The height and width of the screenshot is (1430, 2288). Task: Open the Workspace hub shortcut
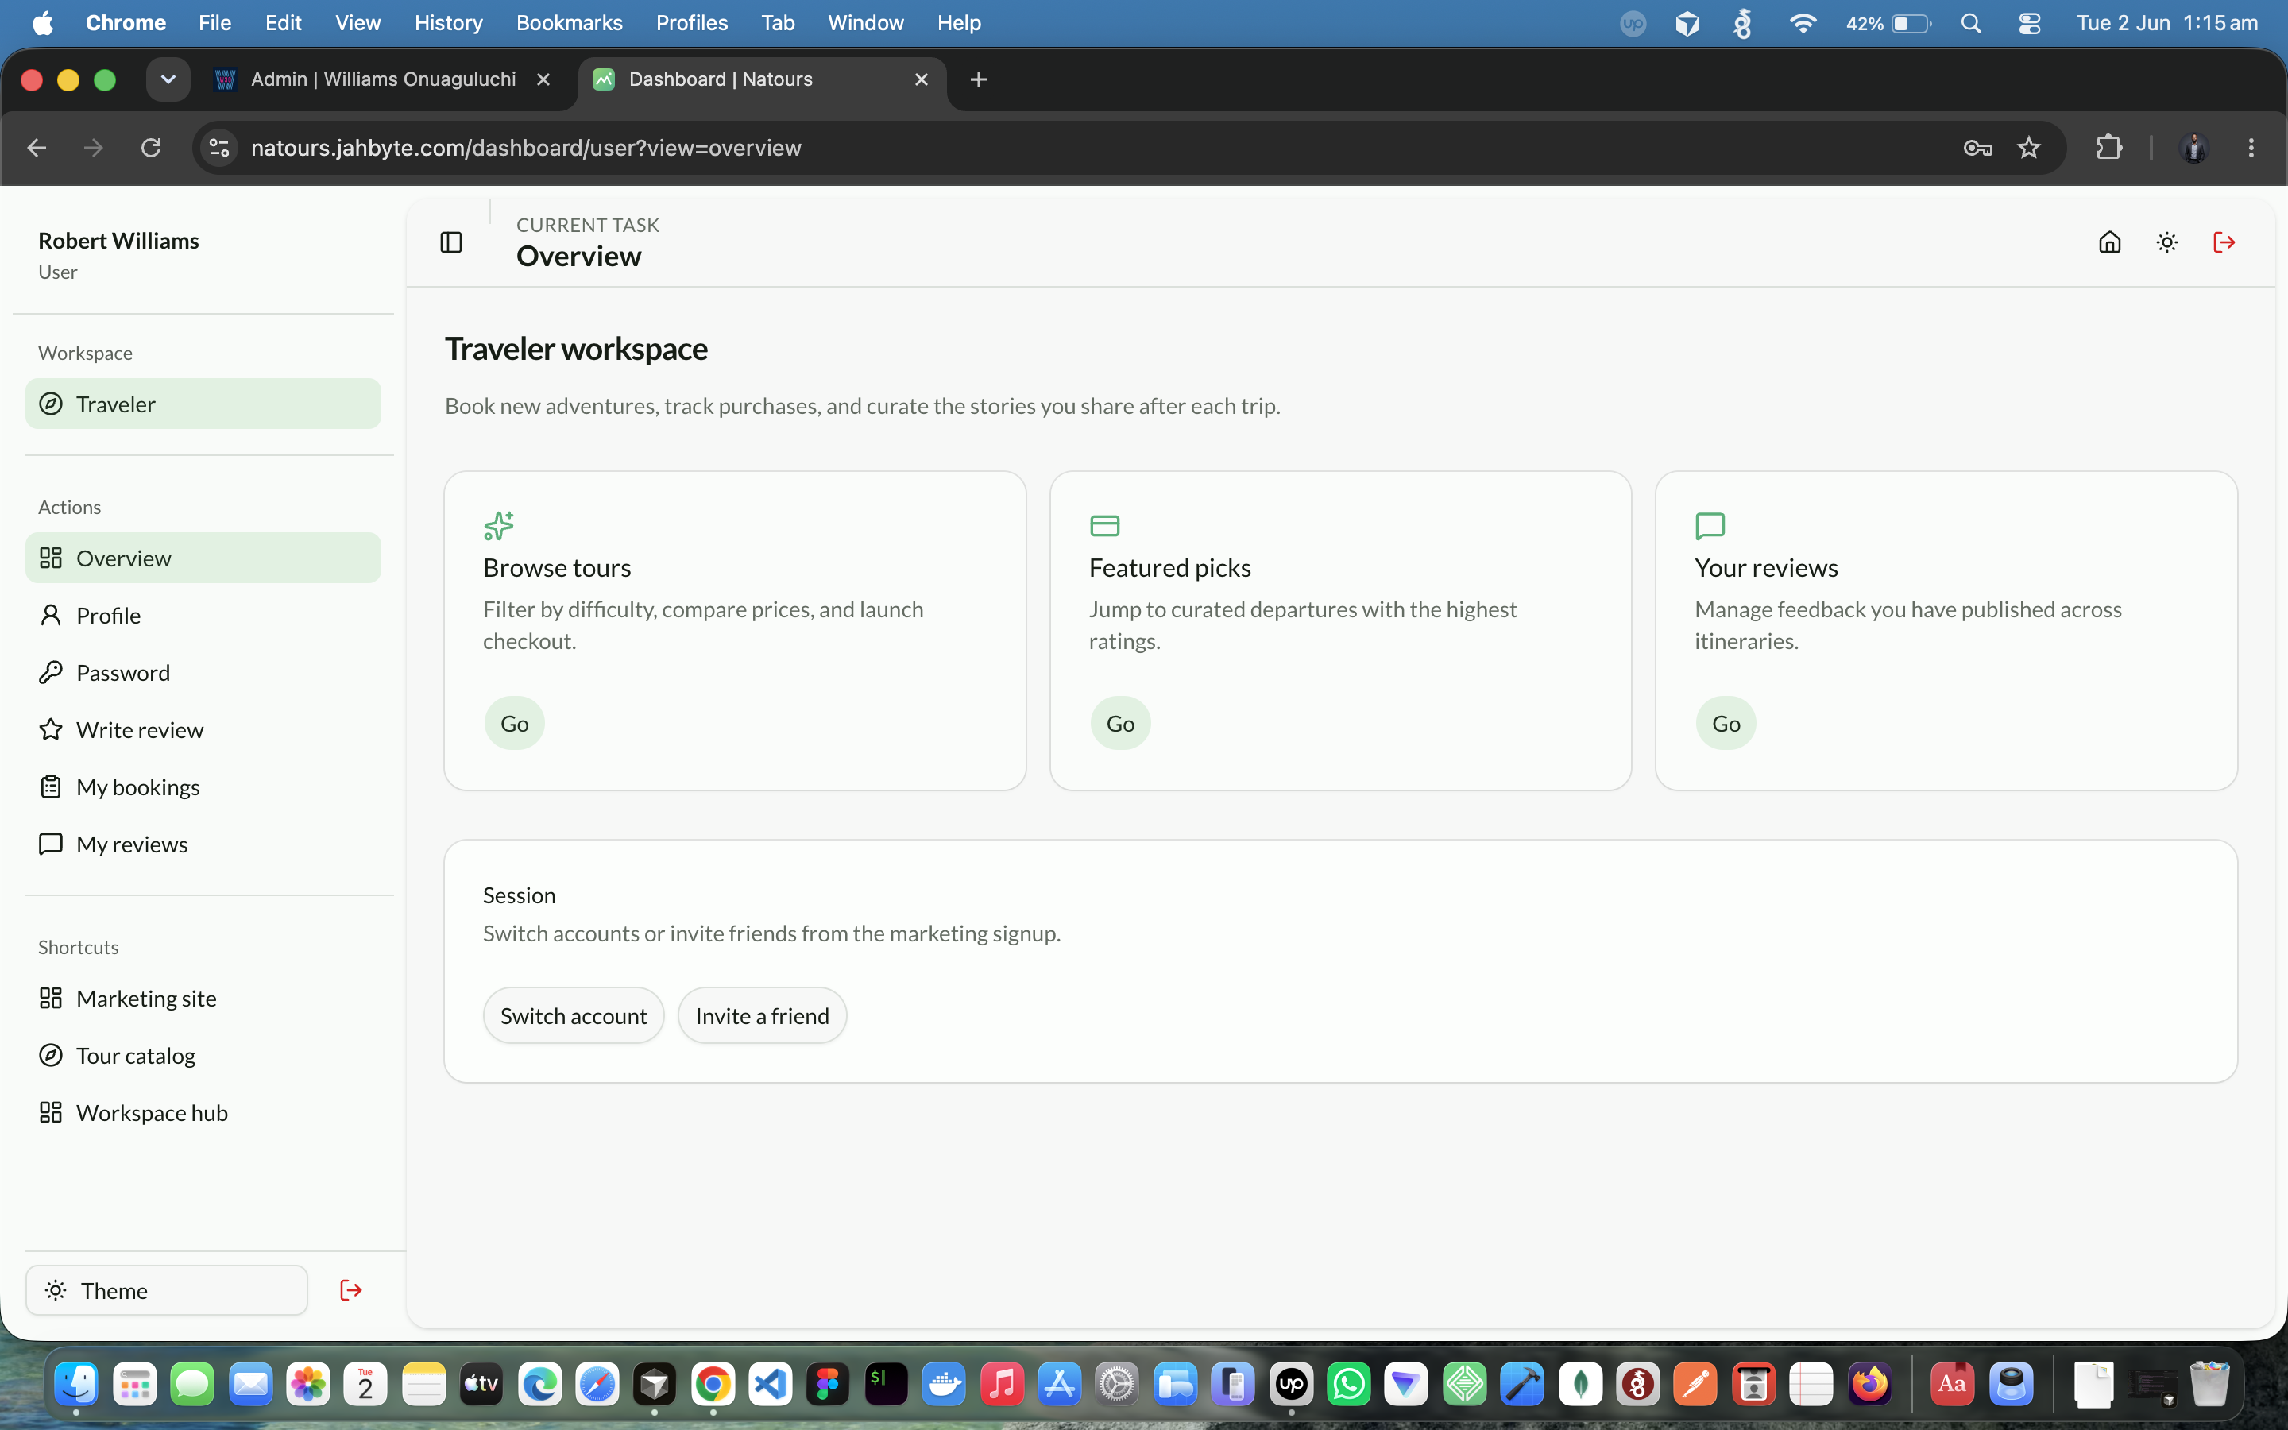coord(203,1112)
